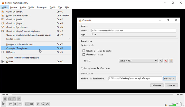185x107 pixels.
Task: Open the Audio menu
Action: click(x=23, y=7)
